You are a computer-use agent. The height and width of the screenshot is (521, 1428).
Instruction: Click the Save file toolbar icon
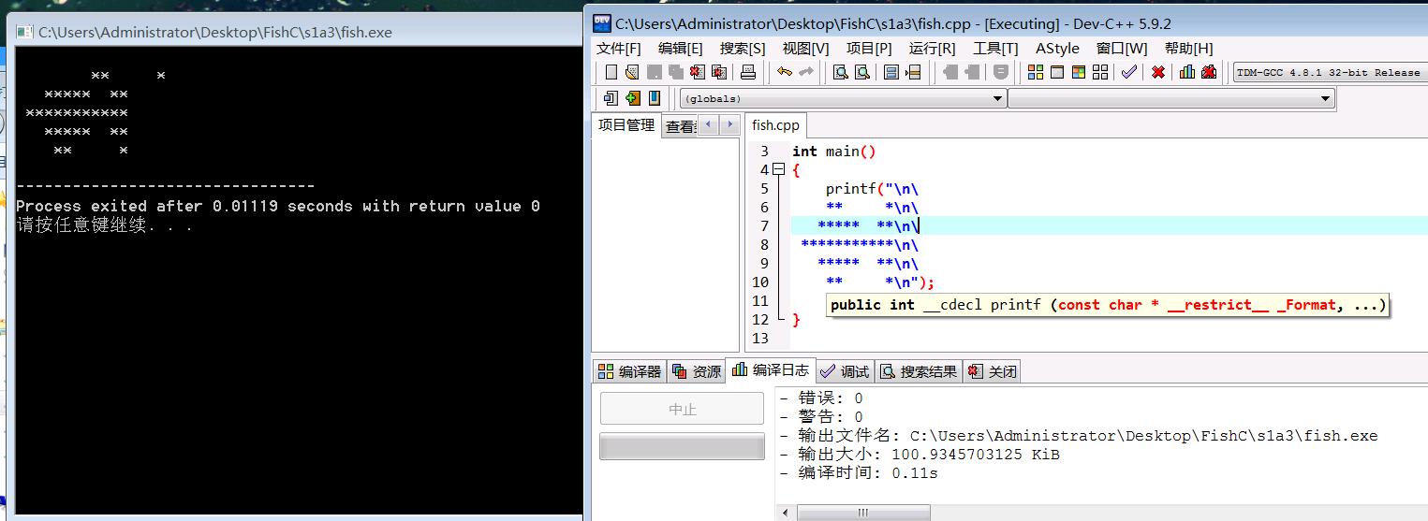[655, 72]
